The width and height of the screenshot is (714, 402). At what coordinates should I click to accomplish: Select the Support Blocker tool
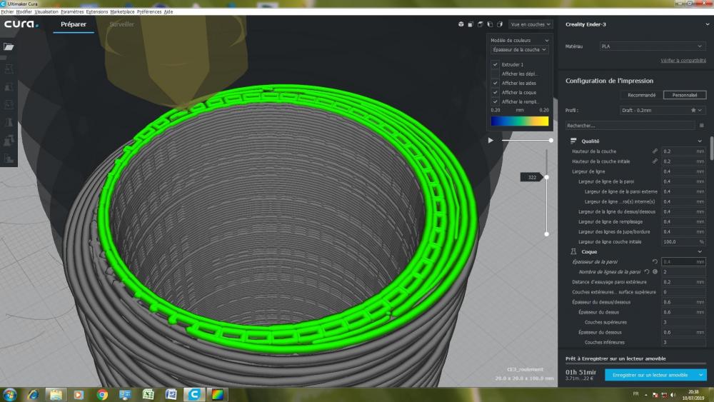coord(9,158)
